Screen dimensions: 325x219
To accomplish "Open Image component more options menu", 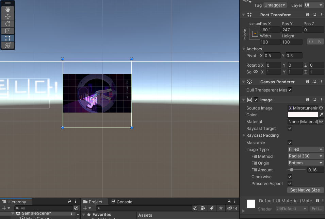I will (x=321, y=100).
